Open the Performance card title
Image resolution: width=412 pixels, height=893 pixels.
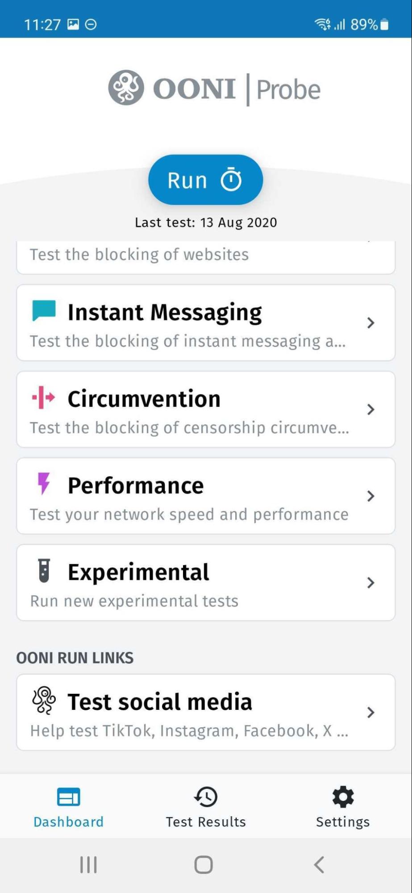[x=136, y=486]
